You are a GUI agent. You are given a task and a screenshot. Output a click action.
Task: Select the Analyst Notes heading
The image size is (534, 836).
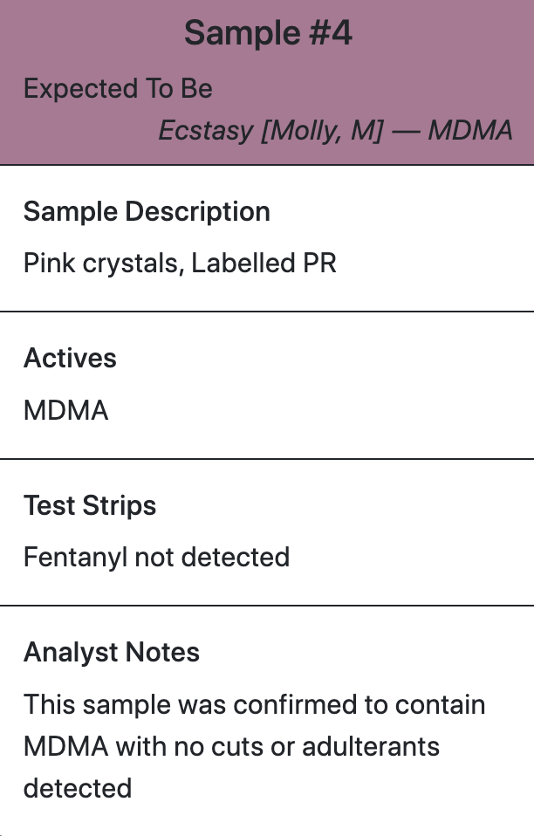tap(112, 652)
